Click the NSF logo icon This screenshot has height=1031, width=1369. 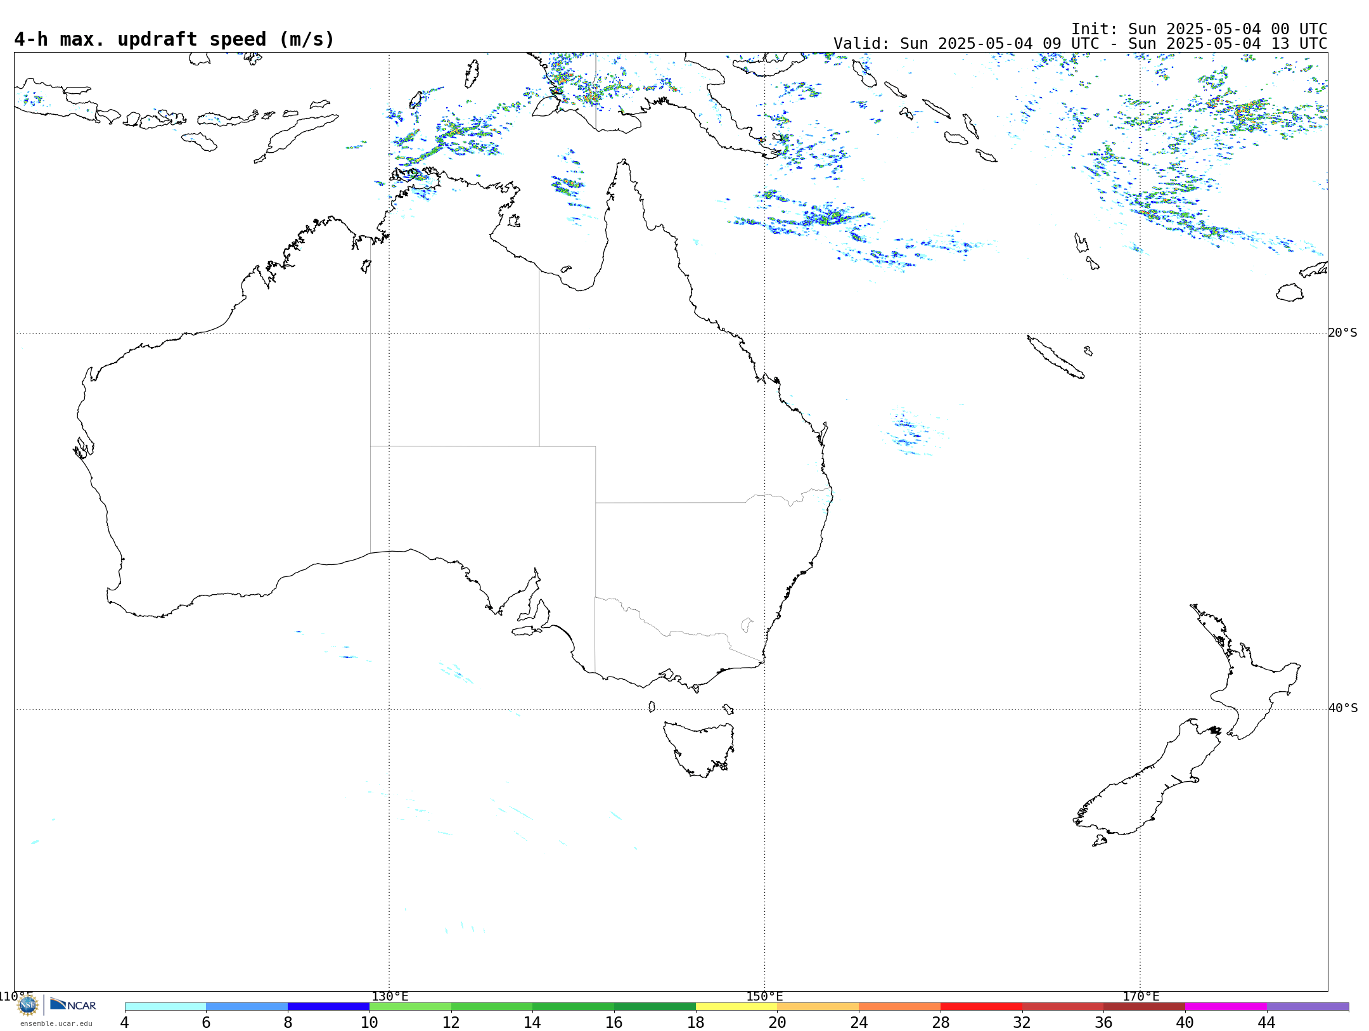tap(28, 1005)
